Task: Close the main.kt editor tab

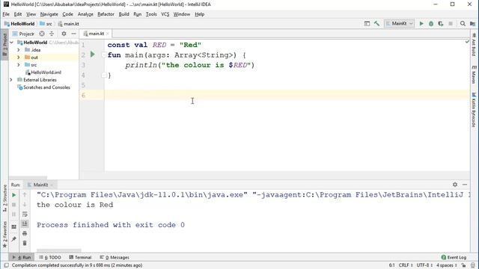Action: [108, 34]
